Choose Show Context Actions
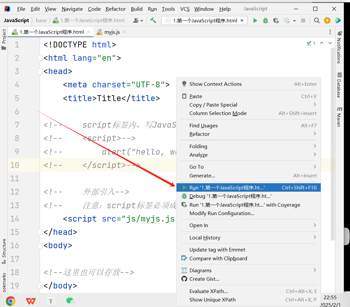Image resolution: width=350 pixels, height=307 pixels. point(248,84)
